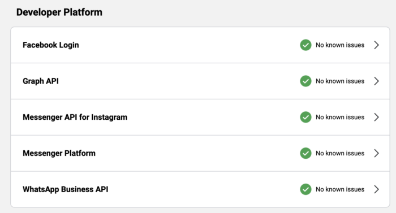Open WhatsApp Business API chevron arrow
The image size is (396, 213).
click(x=376, y=189)
